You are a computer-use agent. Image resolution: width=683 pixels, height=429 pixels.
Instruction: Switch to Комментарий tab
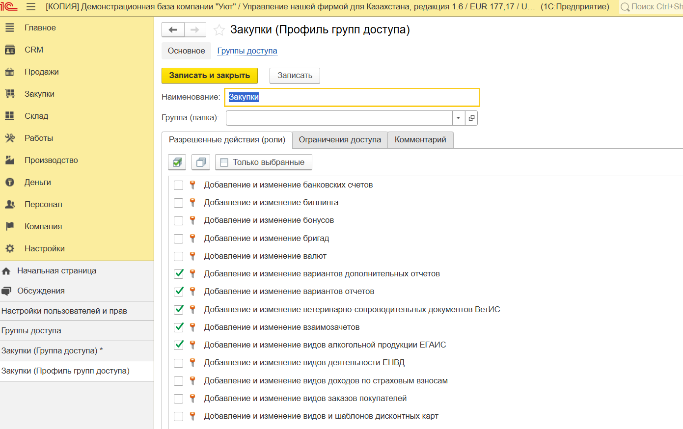pos(420,140)
